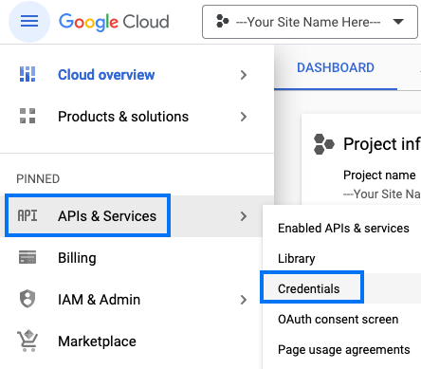Click the Your Site Name Here project selector

[x=310, y=22]
